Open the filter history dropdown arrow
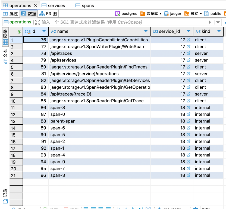Image resolution: width=226 pixels, height=209 pixels. [218, 22]
